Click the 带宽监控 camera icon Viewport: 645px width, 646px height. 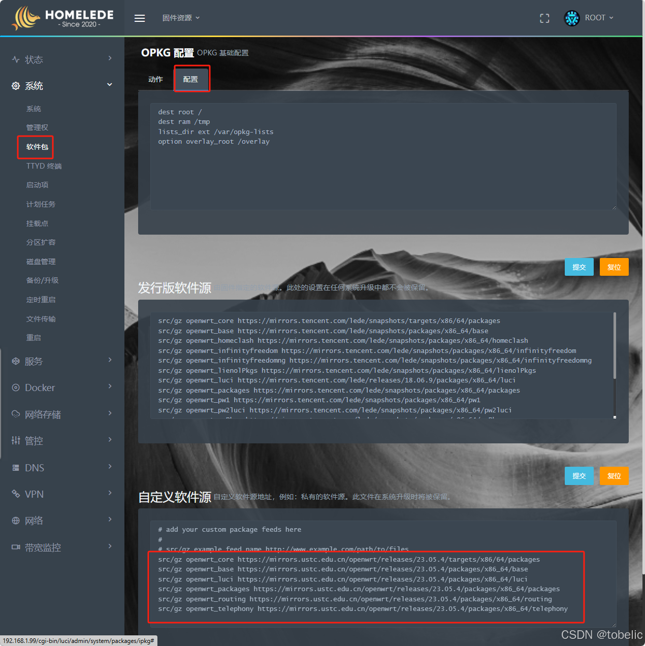16,547
